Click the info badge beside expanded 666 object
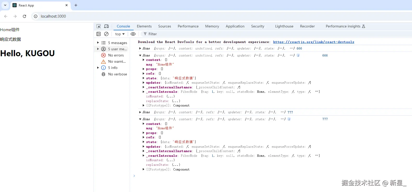The width and height of the screenshot is (412, 192). click(x=298, y=55)
